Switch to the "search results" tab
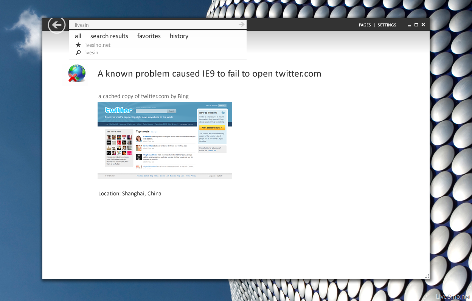This screenshot has width=472, height=301. 109,36
